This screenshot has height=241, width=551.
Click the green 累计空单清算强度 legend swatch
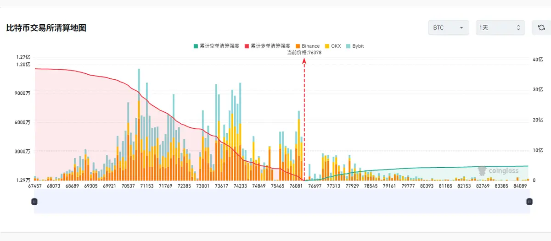pyautogui.click(x=196, y=46)
